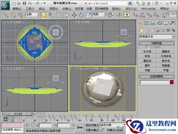This screenshot has height=134, width=178.
Task: Switch to the Modify command panel tab
Action: [146, 23]
